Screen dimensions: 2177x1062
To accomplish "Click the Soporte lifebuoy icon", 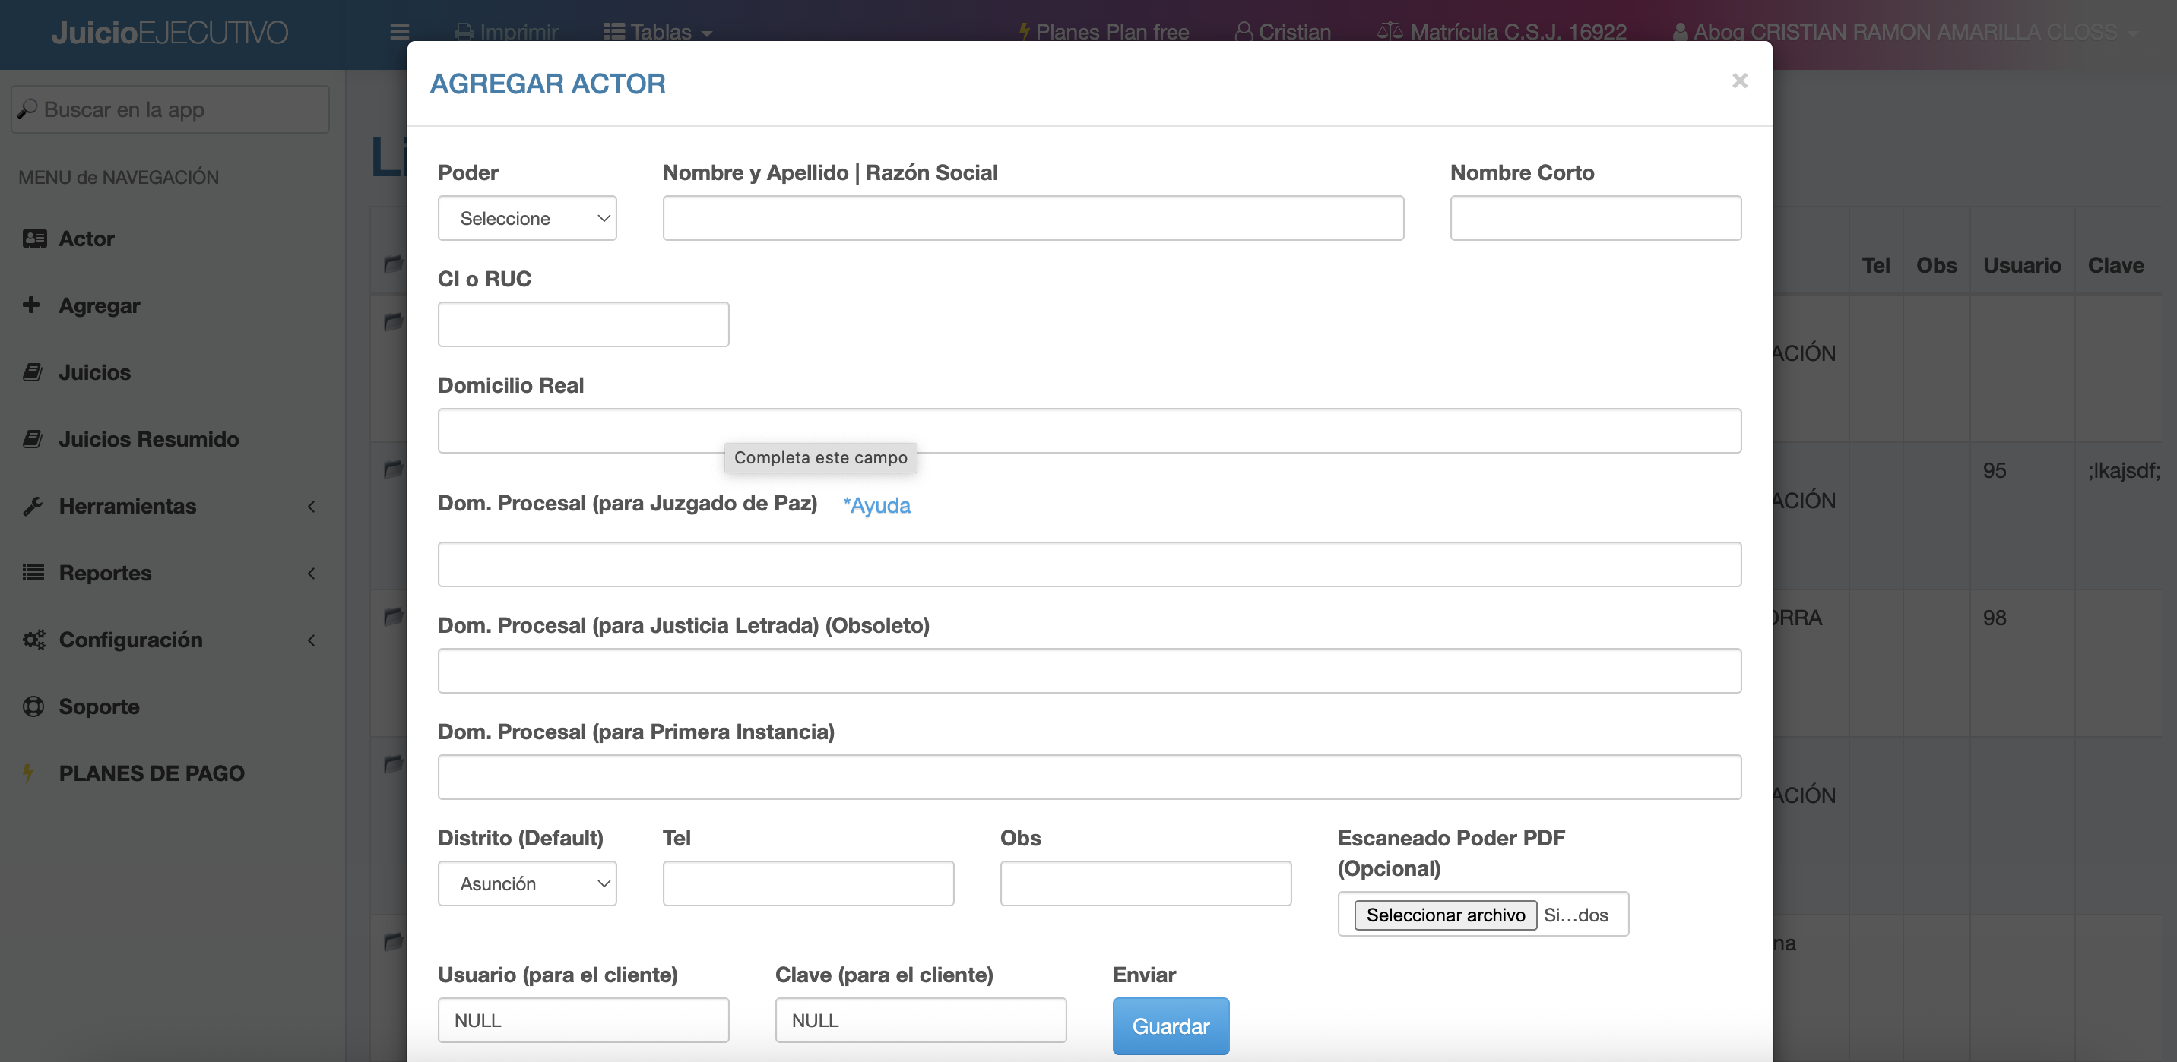I will click(33, 706).
